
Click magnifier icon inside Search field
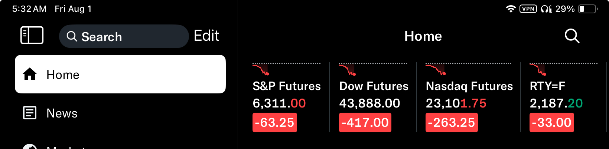pyautogui.click(x=72, y=36)
